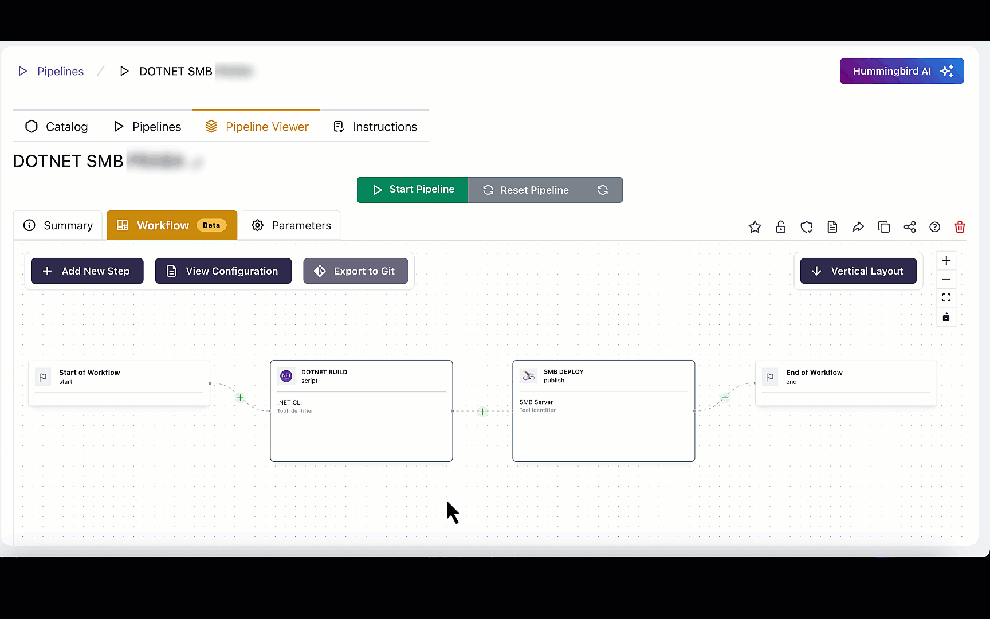Insert step between DOTNET BUILD and SMB DEPLOY

tap(482, 412)
